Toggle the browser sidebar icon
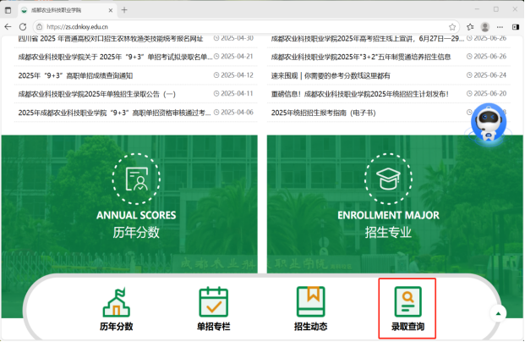The height and width of the screenshot is (342, 525). point(516,27)
